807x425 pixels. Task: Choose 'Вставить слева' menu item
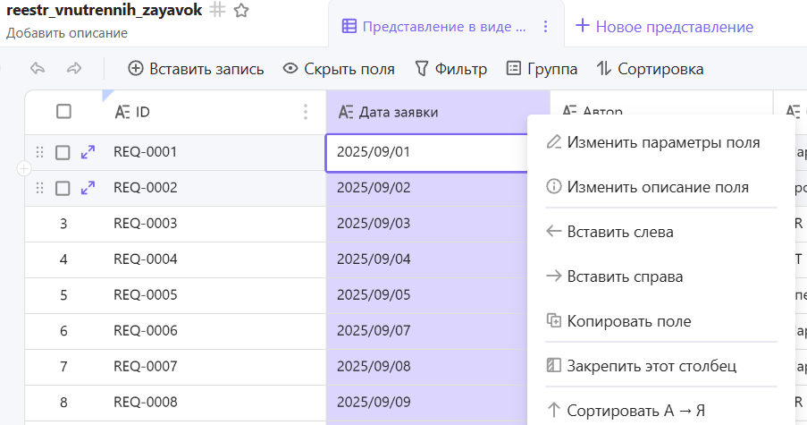[x=660, y=232]
